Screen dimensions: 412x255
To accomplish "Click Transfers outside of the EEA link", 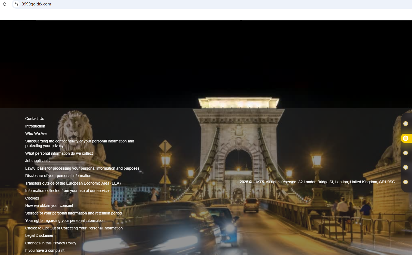I will (x=73, y=183).
